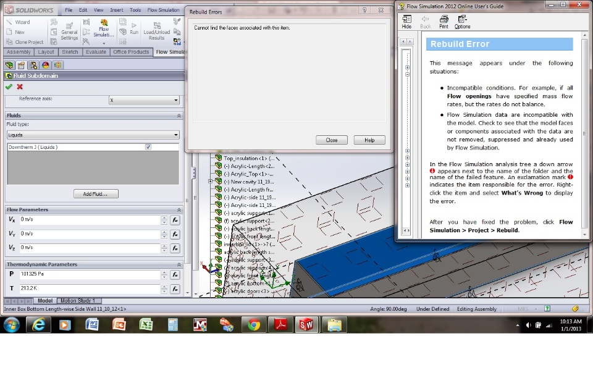Open the File menu
Viewport: 593px width, 375px height.
point(69,10)
